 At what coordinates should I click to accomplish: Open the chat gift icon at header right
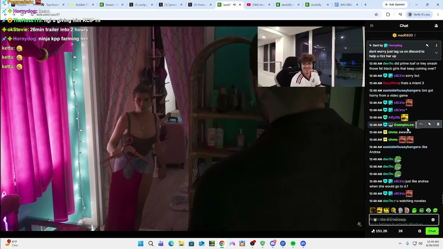pyautogui.click(x=436, y=26)
